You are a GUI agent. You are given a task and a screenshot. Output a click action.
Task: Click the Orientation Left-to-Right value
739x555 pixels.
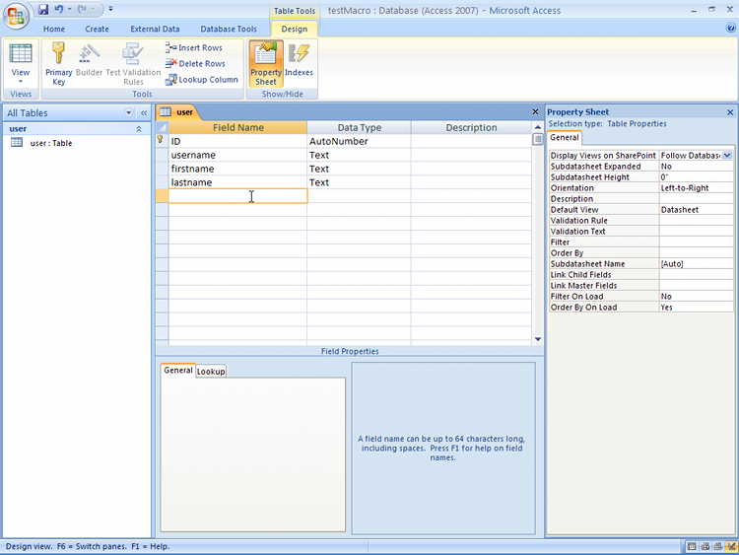tap(696, 187)
